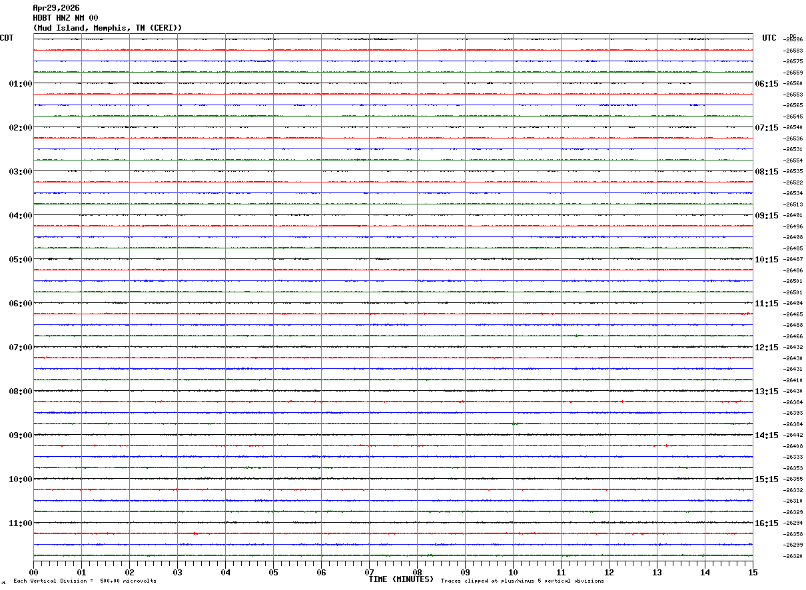Click minute 03 on the TIME (MINUTES) axis
This screenshot has width=806, height=590.
coord(177,572)
